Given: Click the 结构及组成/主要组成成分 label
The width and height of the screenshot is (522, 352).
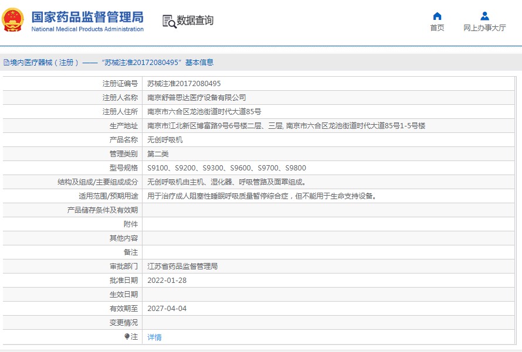Looking at the screenshot, I should (98, 182).
